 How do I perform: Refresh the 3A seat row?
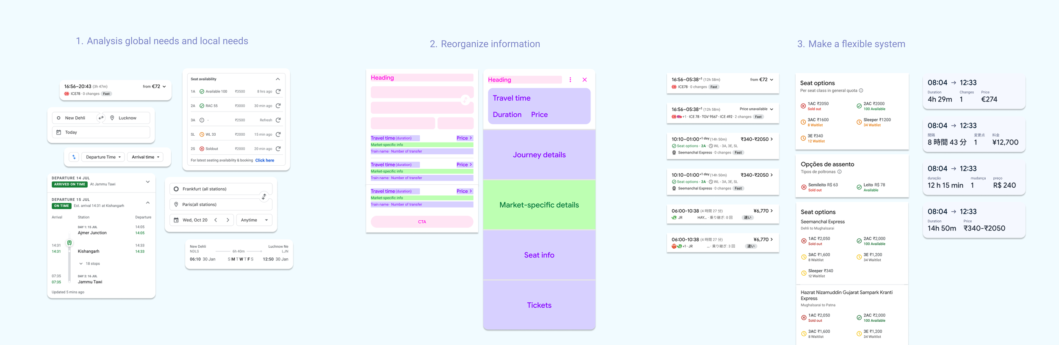[278, 120]
